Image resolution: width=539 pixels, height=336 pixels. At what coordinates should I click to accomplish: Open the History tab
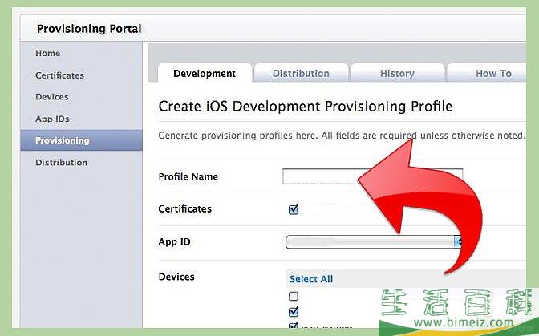click(x=397, y=73)
